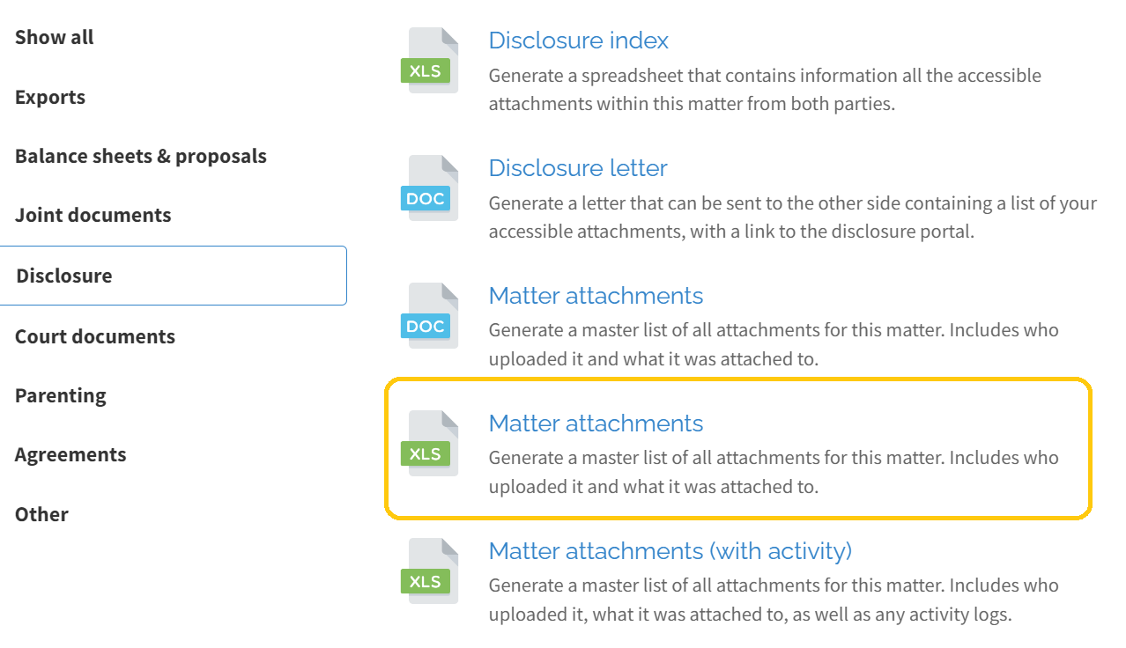Click the highlighted Matter attachments XLS icon

[429, 443]
